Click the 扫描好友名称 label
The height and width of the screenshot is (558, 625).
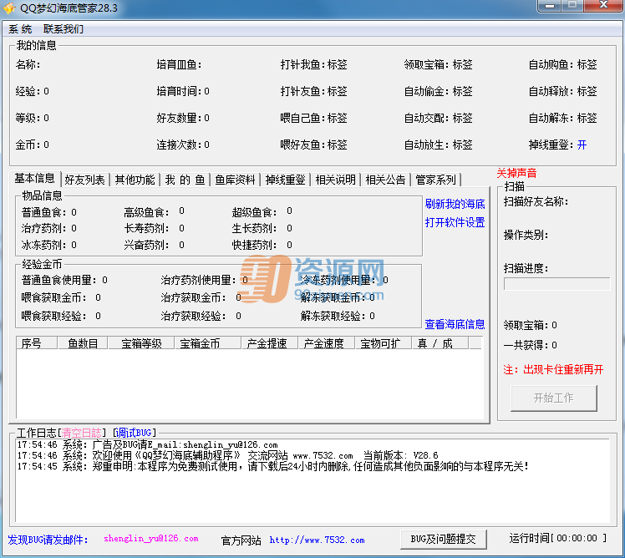pos(536,201)
